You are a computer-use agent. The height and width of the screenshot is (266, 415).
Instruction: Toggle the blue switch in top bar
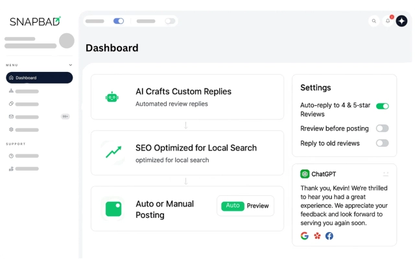(118, 21)
